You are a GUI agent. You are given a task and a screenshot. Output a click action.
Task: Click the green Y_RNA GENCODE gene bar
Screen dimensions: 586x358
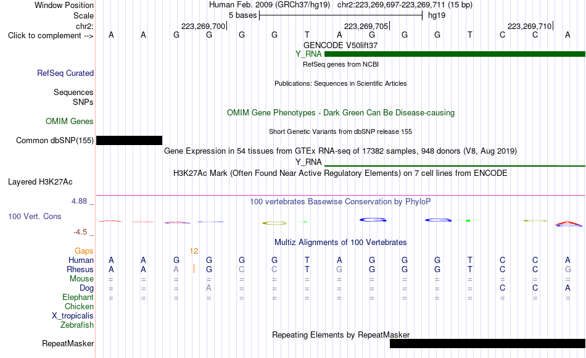coord(455,54)
